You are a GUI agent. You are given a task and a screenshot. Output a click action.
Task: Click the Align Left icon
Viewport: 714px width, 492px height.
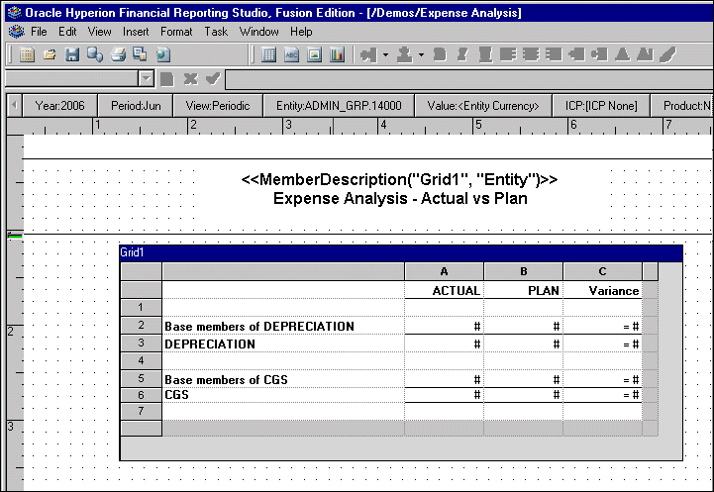pyautogui.click(x=508, y=55)
